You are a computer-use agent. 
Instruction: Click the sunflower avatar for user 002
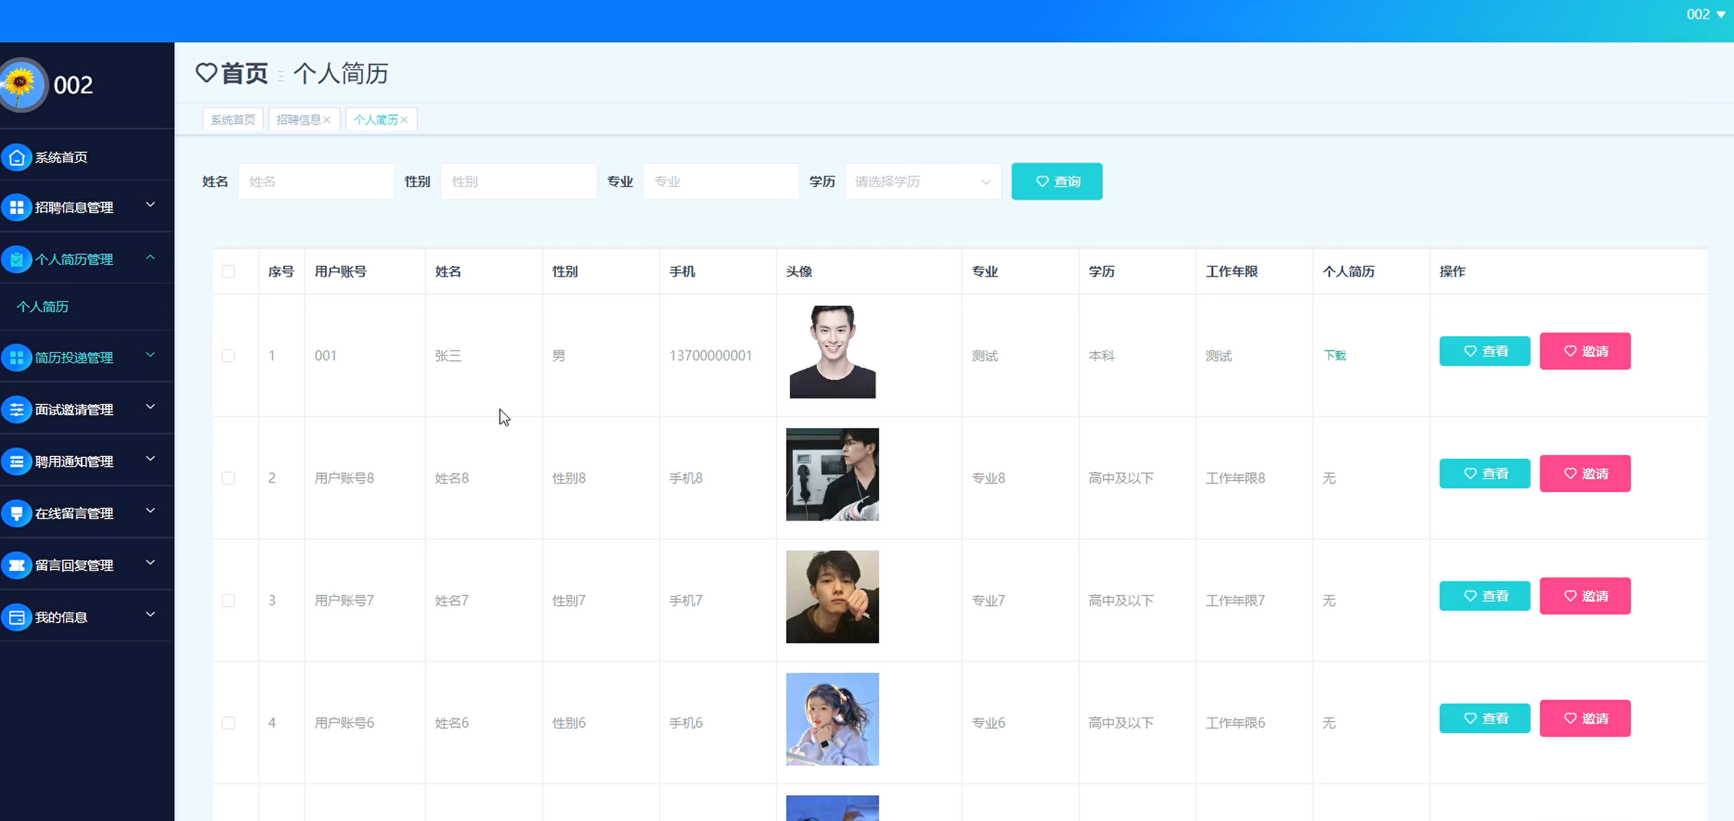point(21,85)
